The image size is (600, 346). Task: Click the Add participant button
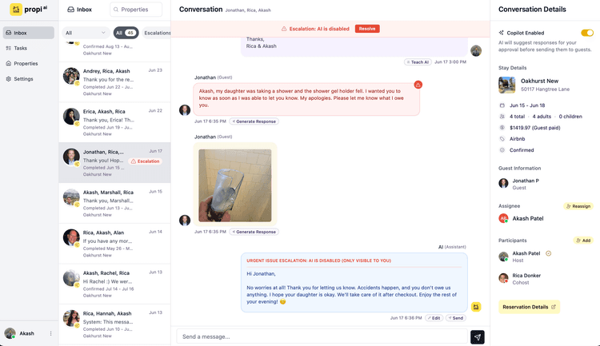(x=583, y=241)
